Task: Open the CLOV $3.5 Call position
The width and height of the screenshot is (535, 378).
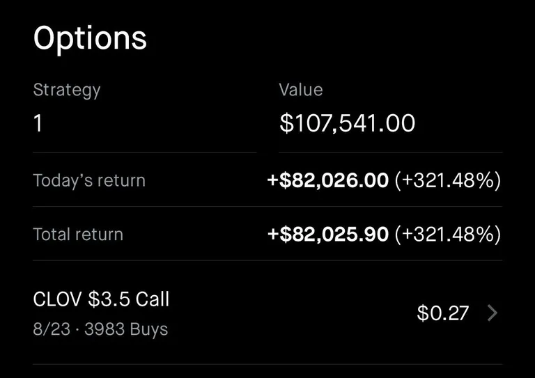Action: 101,299
